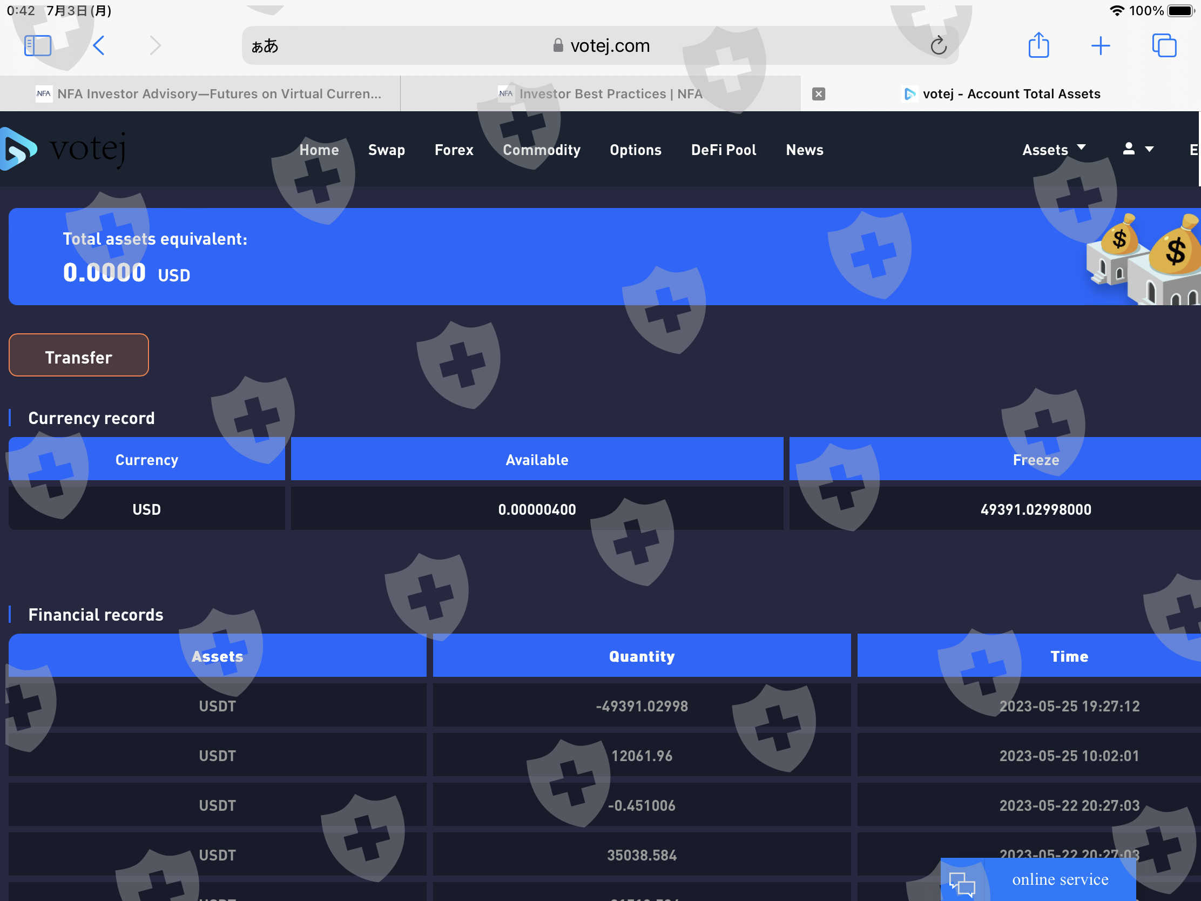Open Safari sidebar panel icon
Image resolution: width=1201 pixels, height=901 pixels.
click(38, 45)
